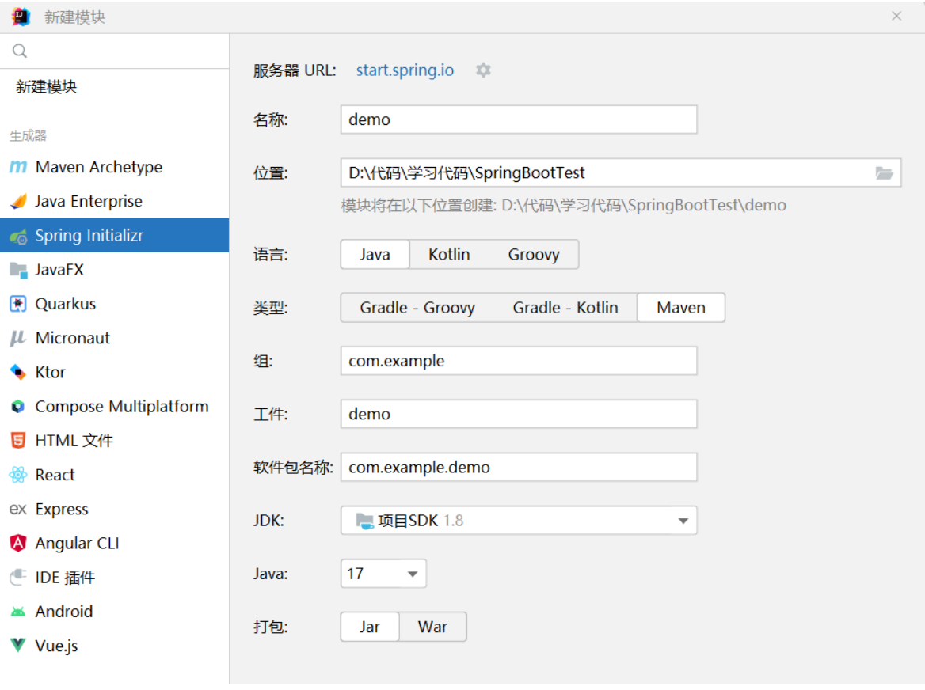Image resolution: width=925 pixels, height=690 pixels.
Task: Click the server URL settings gear icon
Action: click(x=483, y=70)
